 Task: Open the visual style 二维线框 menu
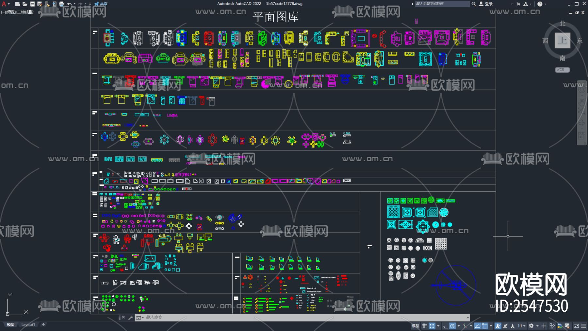pyautogui.click(x=25, y=12)
